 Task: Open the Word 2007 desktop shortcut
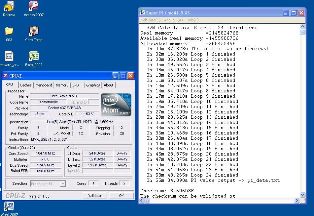[x=9, y=208]
